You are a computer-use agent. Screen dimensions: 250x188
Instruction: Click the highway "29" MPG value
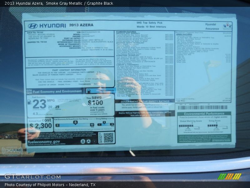coord(57,107)
